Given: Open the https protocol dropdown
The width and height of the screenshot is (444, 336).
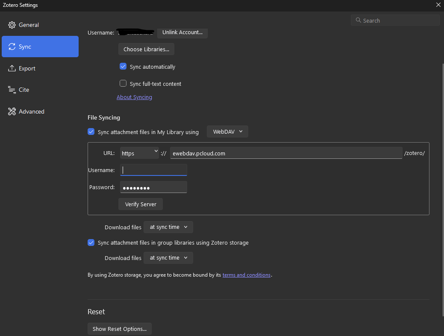Looking at the screenshot, I should click(139, 153).
